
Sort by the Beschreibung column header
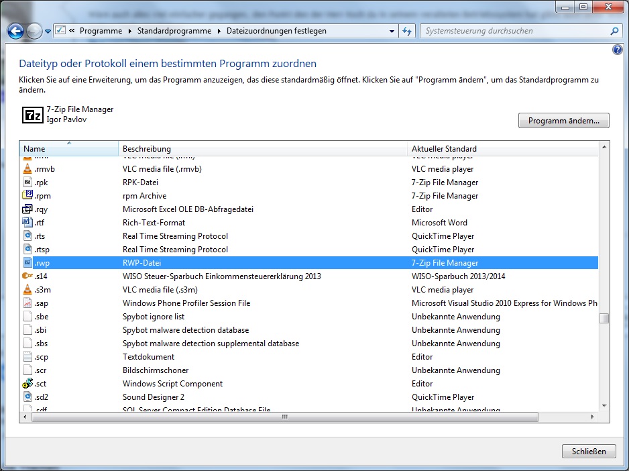[263, 148]
